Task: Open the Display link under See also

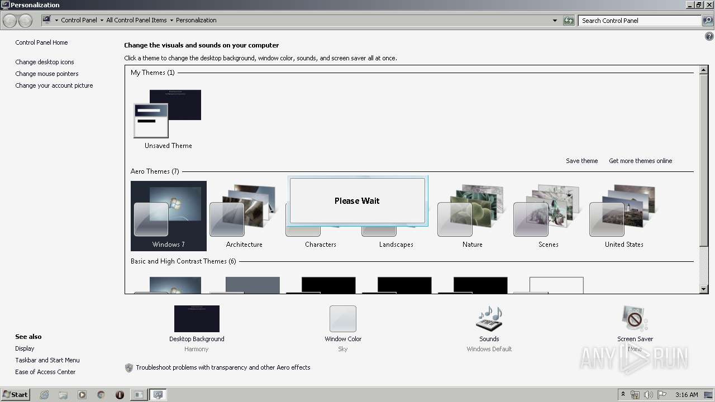Action: tap(25, 348)
